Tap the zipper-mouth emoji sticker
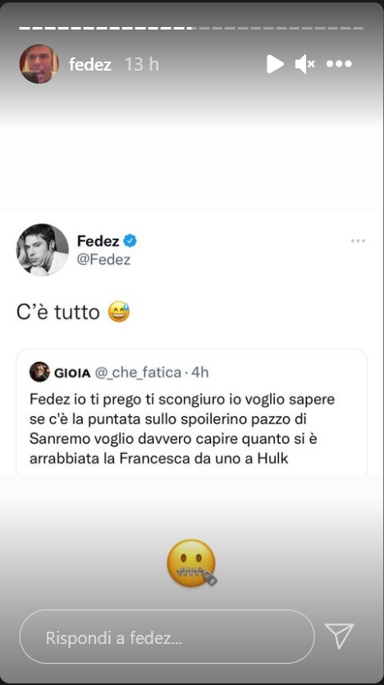 [x=192, y=563]
